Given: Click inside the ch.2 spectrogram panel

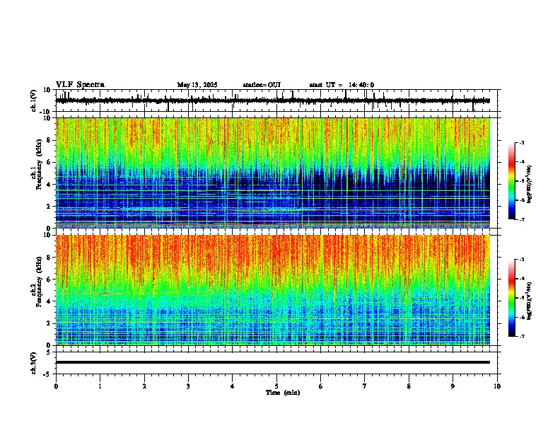Looking at the screenshot, I should 273,290.
